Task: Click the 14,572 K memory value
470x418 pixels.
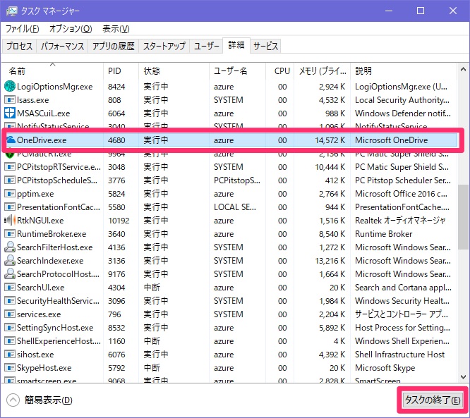Action: [330, 140]
